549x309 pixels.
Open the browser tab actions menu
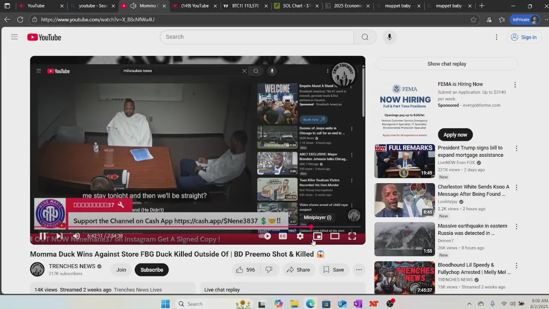pos(7,6)
